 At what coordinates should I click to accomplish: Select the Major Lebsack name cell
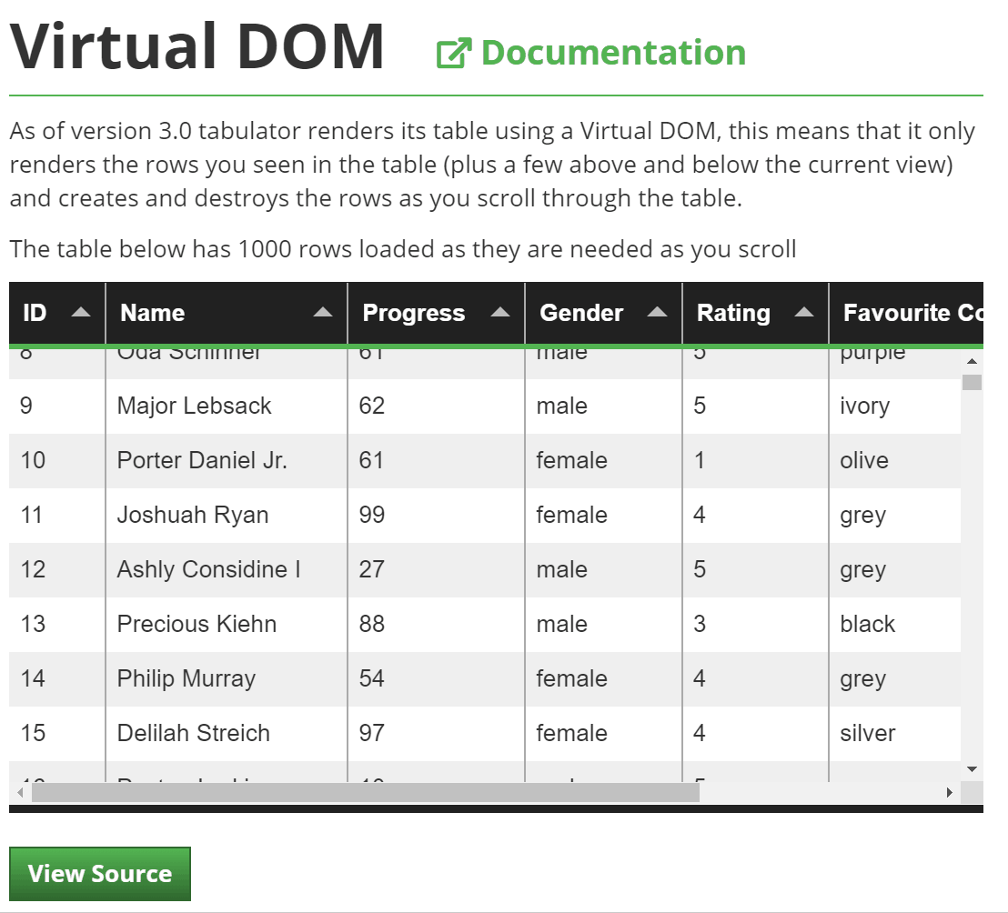pyautogui.click(x=227, y=406)
